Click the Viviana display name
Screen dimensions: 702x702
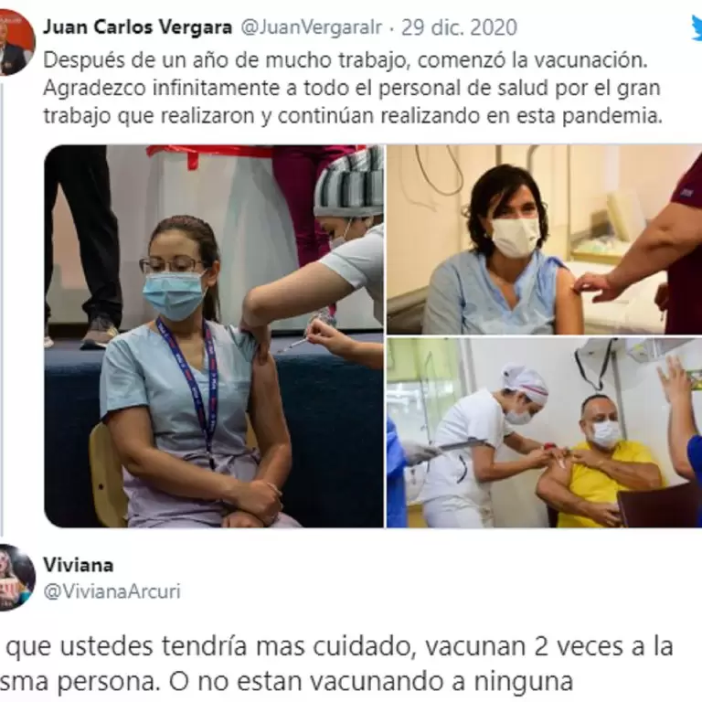(x=79, y=565)
